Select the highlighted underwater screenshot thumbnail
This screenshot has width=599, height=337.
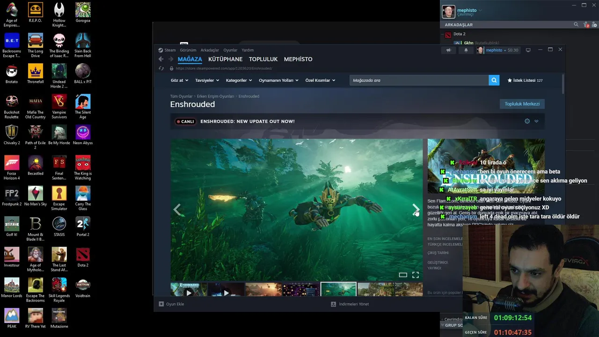(338, 289)
